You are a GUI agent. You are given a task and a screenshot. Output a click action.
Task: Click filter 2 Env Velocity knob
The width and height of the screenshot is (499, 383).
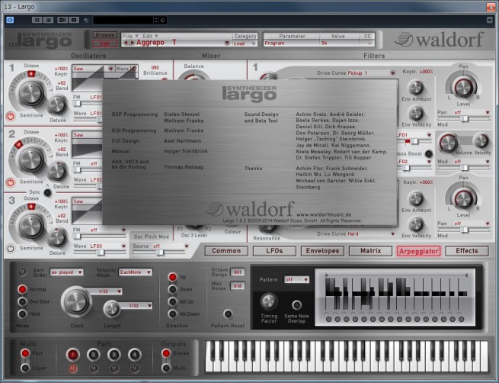tap(416, 224)
